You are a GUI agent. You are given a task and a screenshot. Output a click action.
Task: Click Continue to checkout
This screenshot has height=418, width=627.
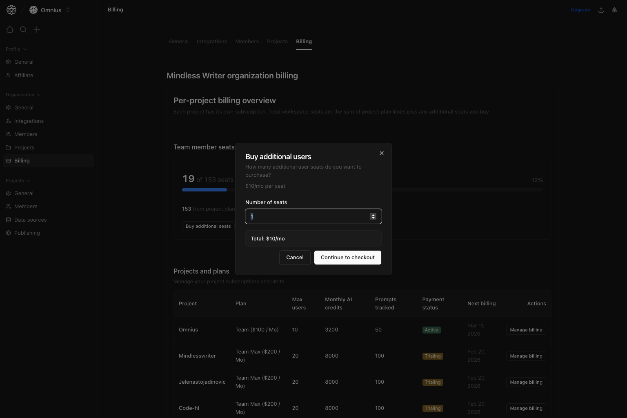click(x=347, y=258)
